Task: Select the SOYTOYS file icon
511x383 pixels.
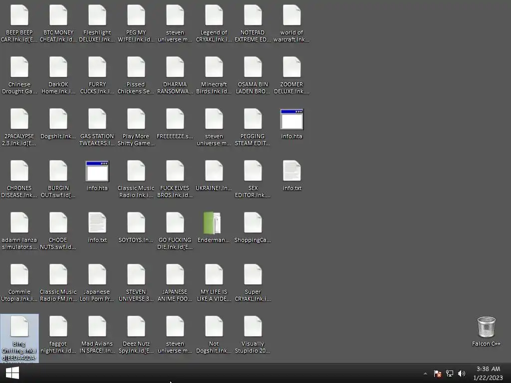Action: [136, 222]
